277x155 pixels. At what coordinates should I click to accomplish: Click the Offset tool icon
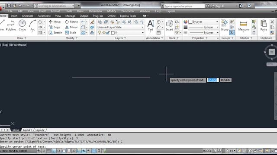click(92, 33)
